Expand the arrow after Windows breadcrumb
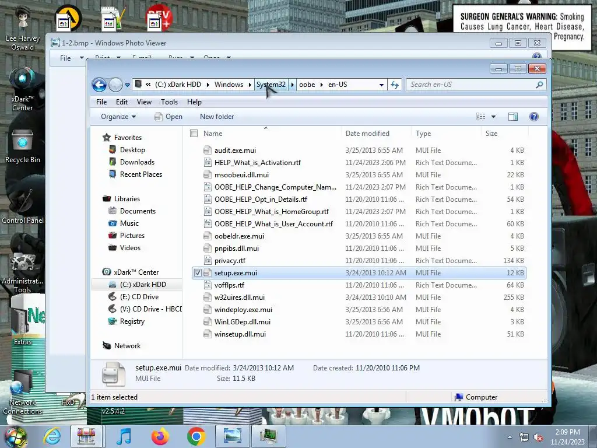 [250, 85]
